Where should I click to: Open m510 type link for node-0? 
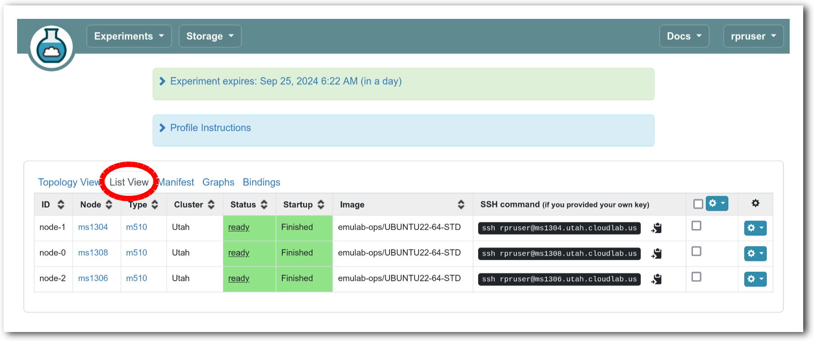(136, 253)
